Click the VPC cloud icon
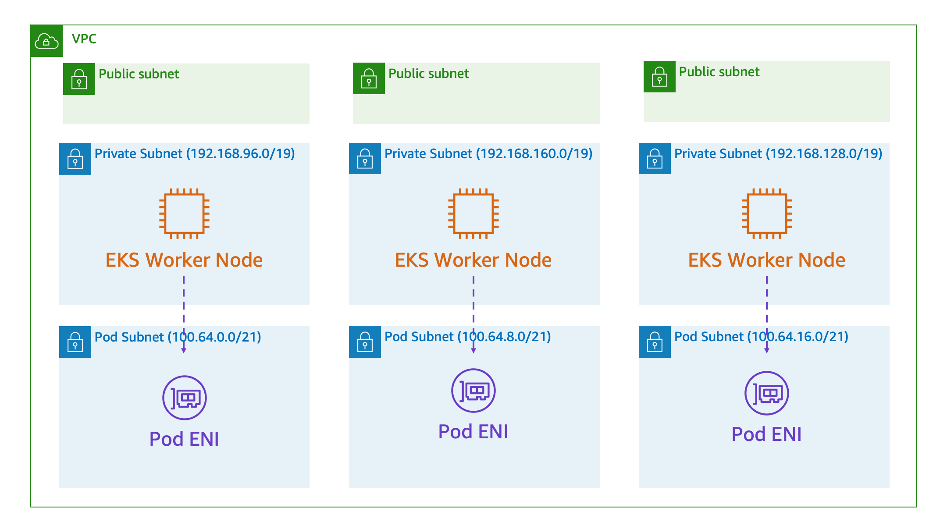This screenshot has height=532, width=947. 46,41
